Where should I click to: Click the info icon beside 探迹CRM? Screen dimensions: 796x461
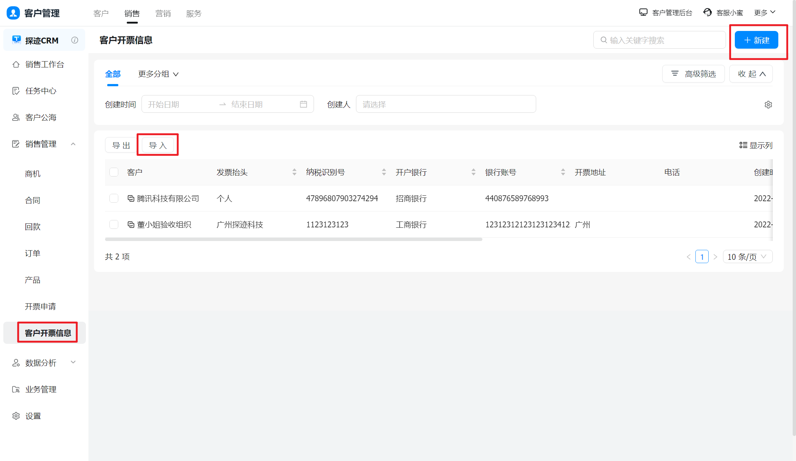(75, 40)
